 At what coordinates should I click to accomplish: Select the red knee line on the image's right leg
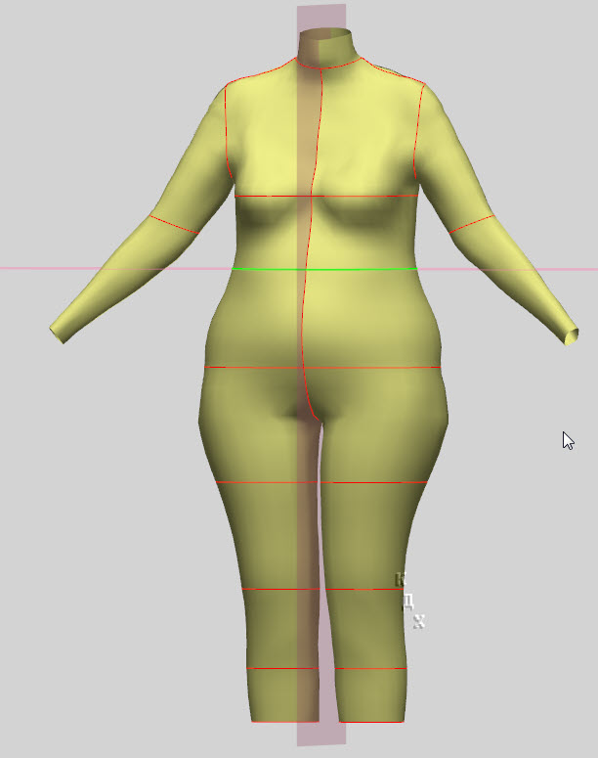coord(365,589)
